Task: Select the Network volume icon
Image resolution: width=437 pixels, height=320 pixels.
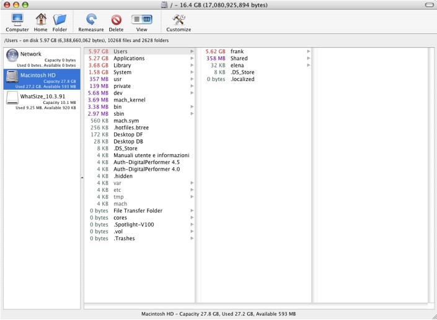Action: coord(12,55)
